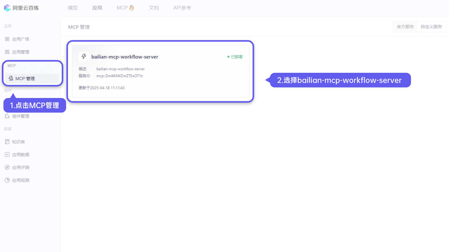Click the service ID mcp-Zml4MWZmZTExOTYz text
Image resolution: width=449 pixels, height=252 pixels.
pyautogui.click(x=120, y=75)
